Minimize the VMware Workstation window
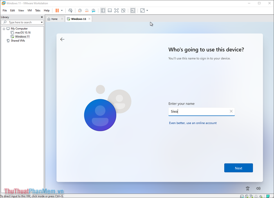Viewport: 274px width, 198px height. pyautogui.click(x=249, y=3)
